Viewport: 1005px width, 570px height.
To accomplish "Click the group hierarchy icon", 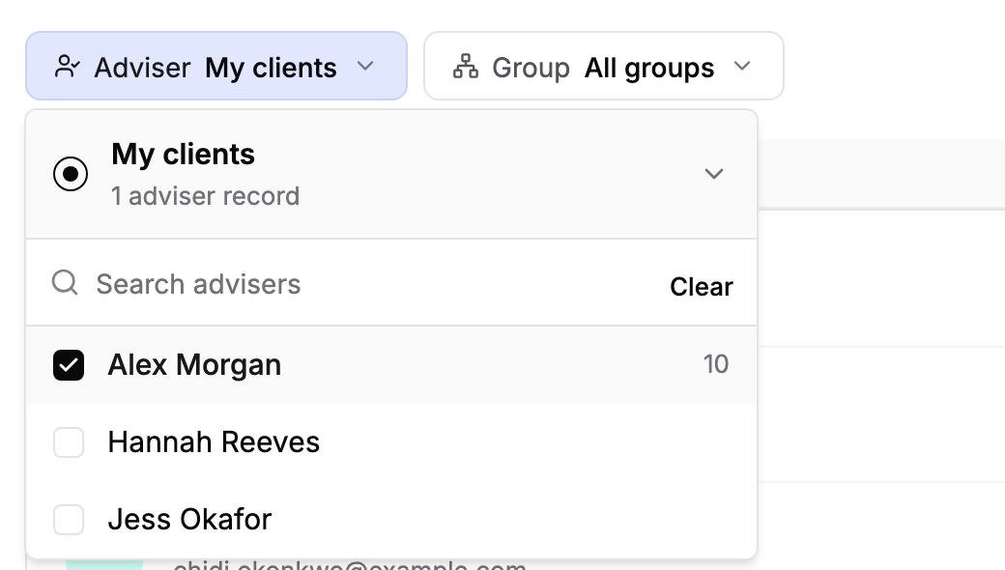I will pos(466,66).
